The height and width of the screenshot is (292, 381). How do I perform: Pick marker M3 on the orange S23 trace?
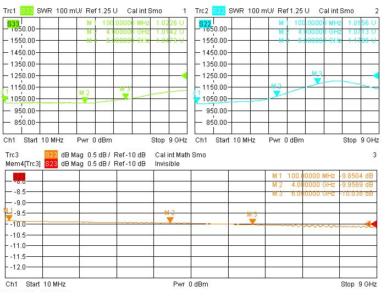(252, 221)
